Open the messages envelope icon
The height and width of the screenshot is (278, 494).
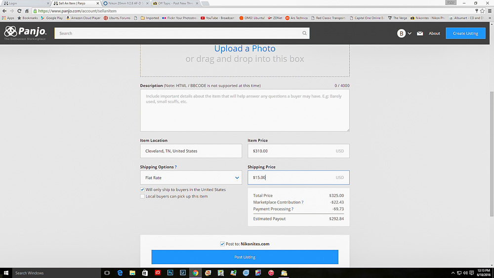click(420, 34)
